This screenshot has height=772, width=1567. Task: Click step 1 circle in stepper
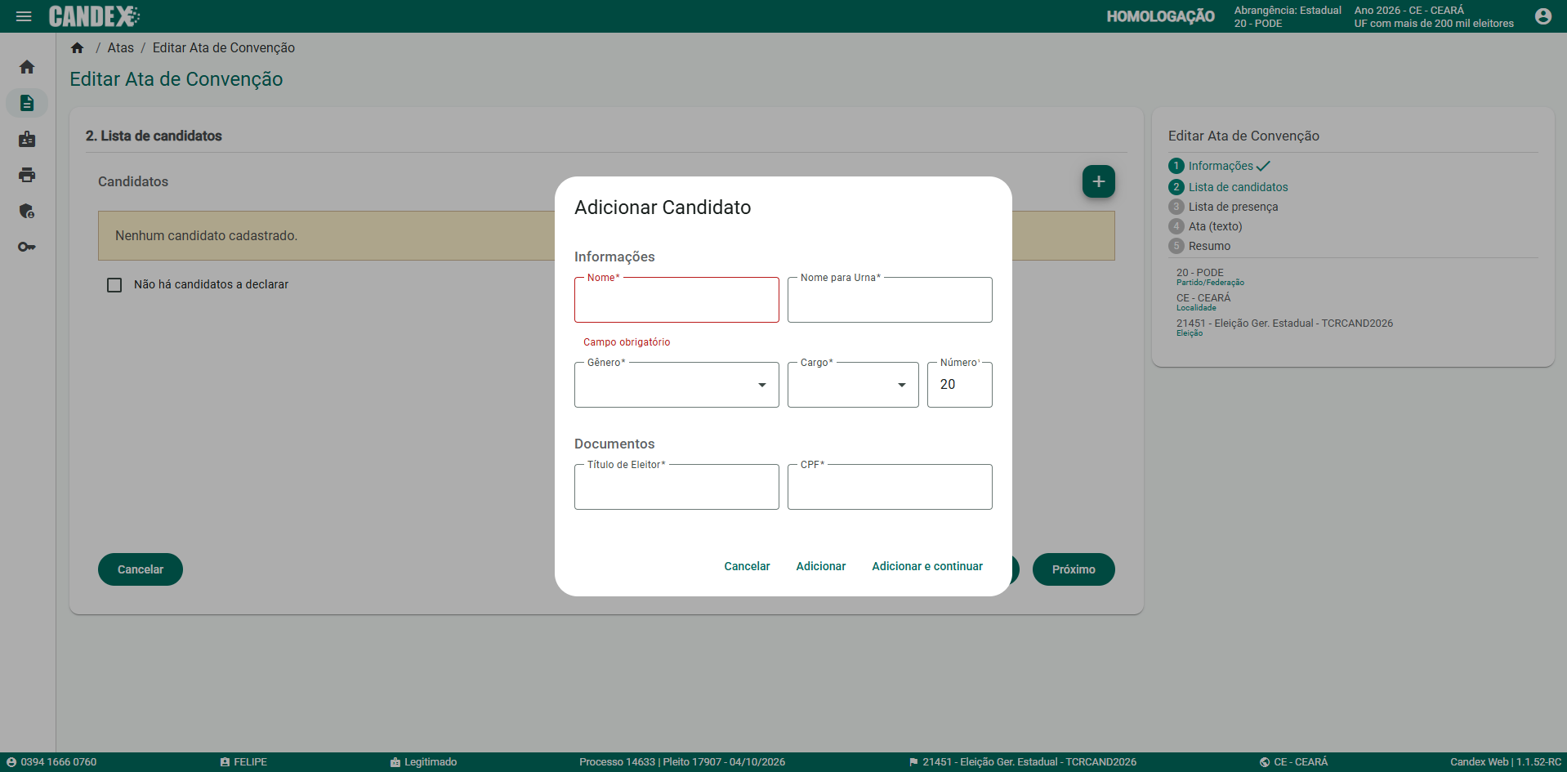(1176, 166)
